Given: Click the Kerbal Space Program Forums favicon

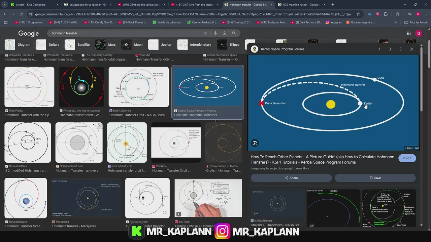Looking at the screenshot, I should [255, 49].
